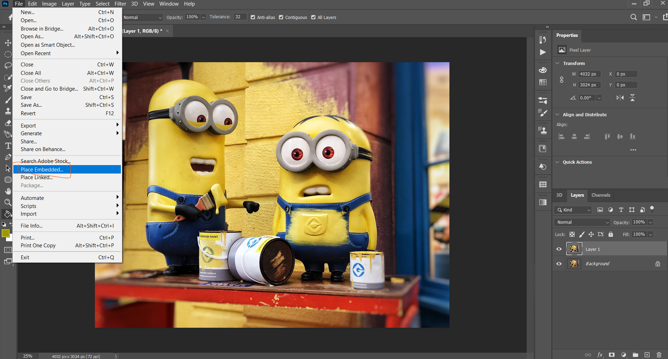
Task: Select the Eraser tool
Action: pyautogui.click(x=8, y=123)
